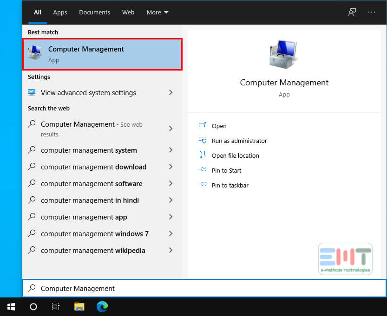Viewport: 387px width, 316px height.
Task: Expand chevron for computer management wikipedia
Action: tap(171, 250)
